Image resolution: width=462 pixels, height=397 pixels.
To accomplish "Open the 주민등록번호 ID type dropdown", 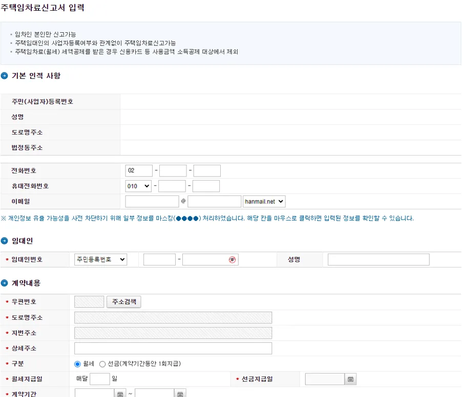I will [x=100, y=259].
